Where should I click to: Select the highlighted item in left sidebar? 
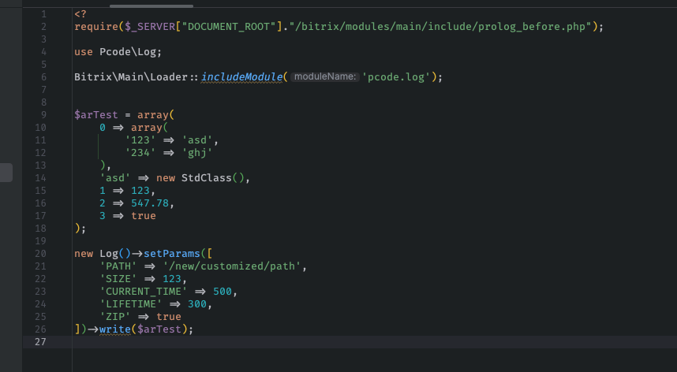[x=6, y=173]
